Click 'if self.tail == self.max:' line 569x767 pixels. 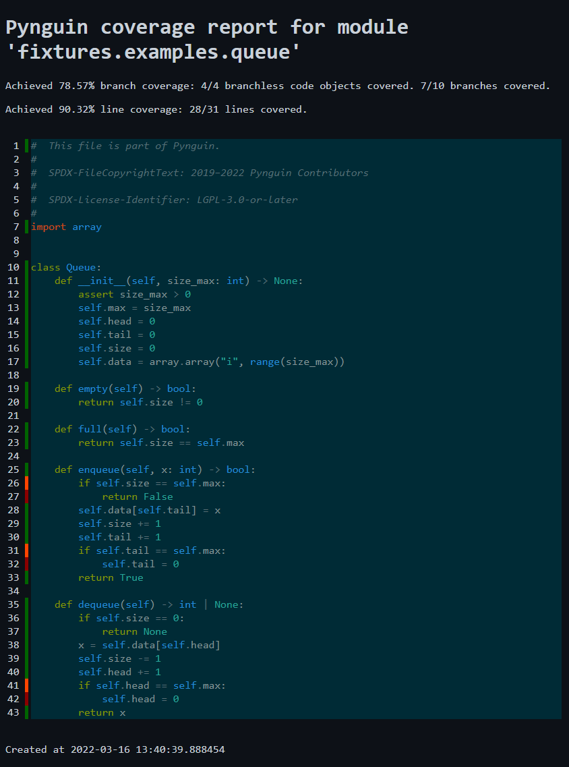(x=152, y=550)
